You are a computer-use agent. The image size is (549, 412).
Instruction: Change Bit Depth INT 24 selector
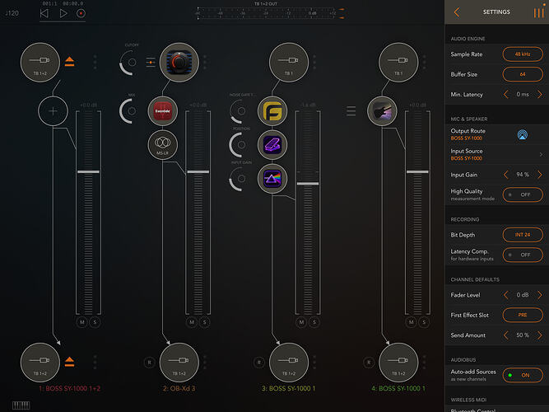point(523,235)
